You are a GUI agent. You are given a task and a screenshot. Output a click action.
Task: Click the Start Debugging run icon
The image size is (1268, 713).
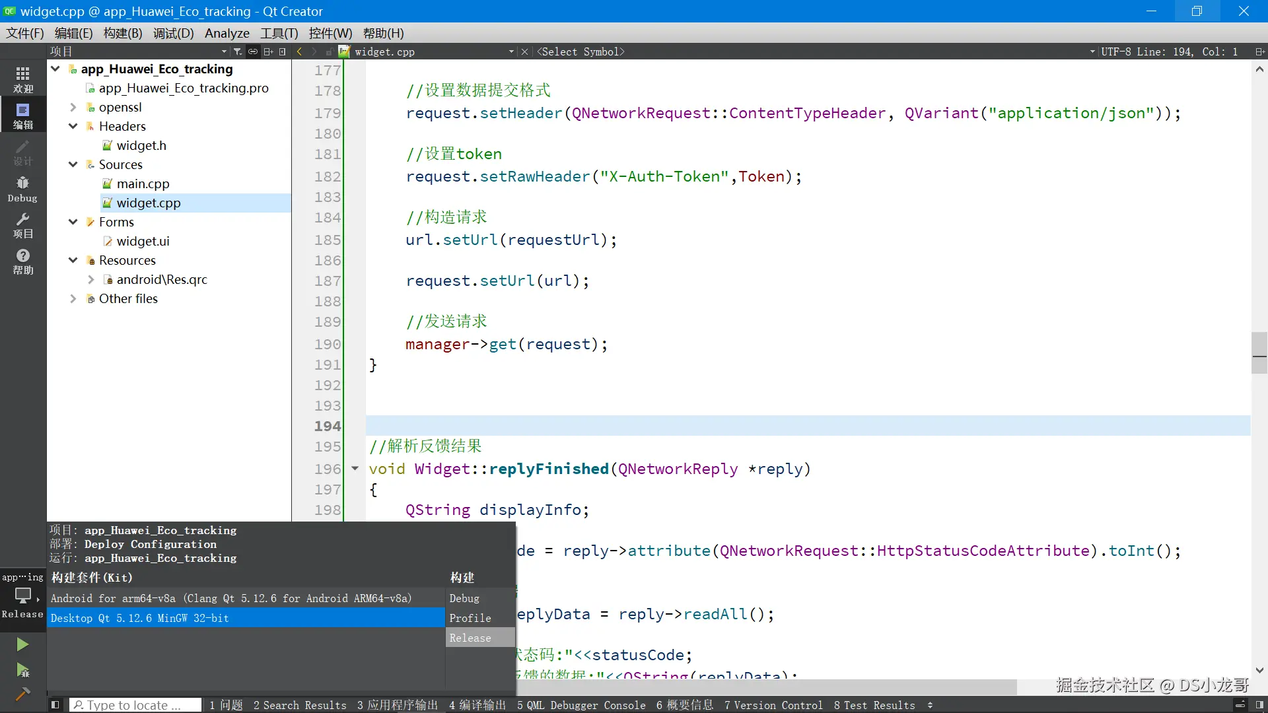coord(22,671)
